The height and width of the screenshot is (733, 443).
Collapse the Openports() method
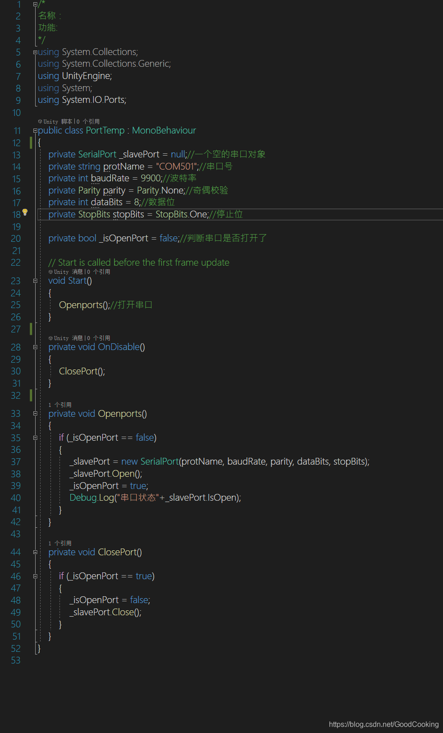(35, 414)
